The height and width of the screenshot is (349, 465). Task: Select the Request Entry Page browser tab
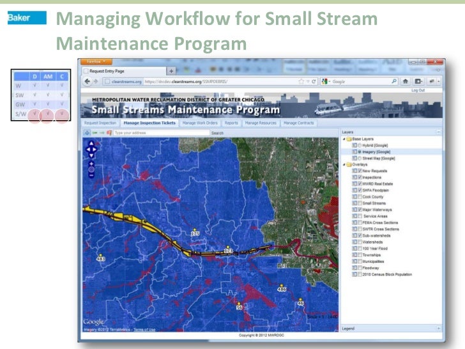tap(125, 71)
